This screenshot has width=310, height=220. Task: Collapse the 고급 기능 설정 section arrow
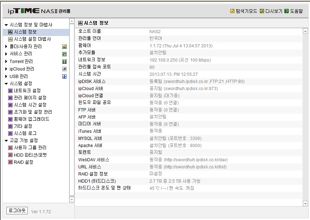6,141
